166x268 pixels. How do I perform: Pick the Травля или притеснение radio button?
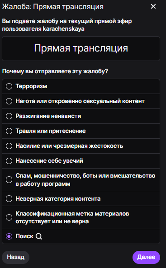[x=9, y=131]
